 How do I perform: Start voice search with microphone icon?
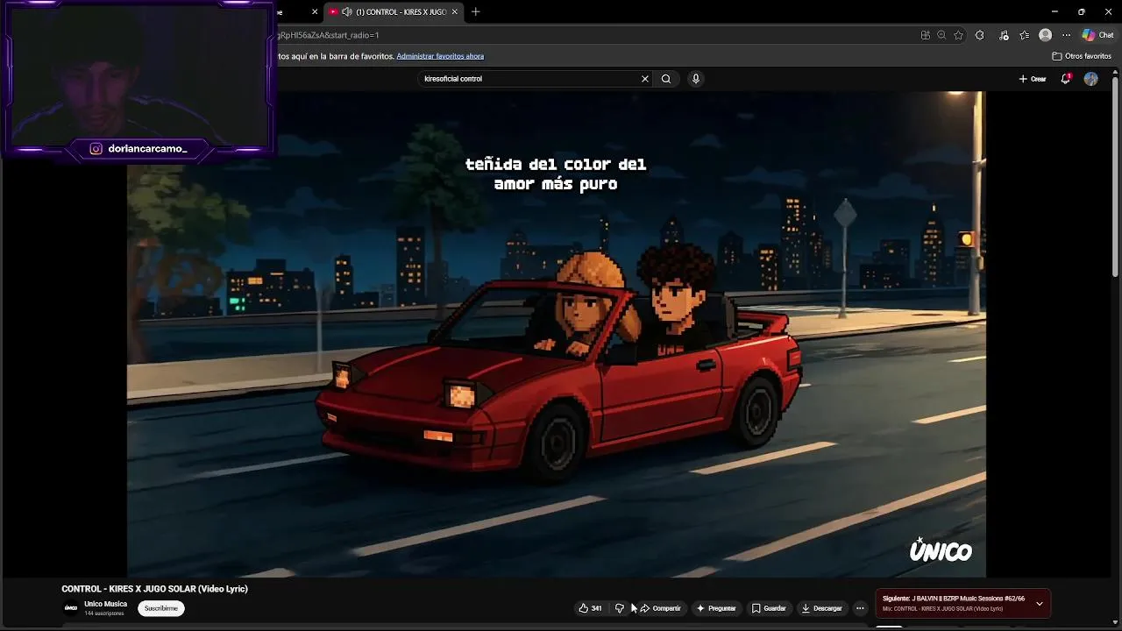tap(696, 79)
